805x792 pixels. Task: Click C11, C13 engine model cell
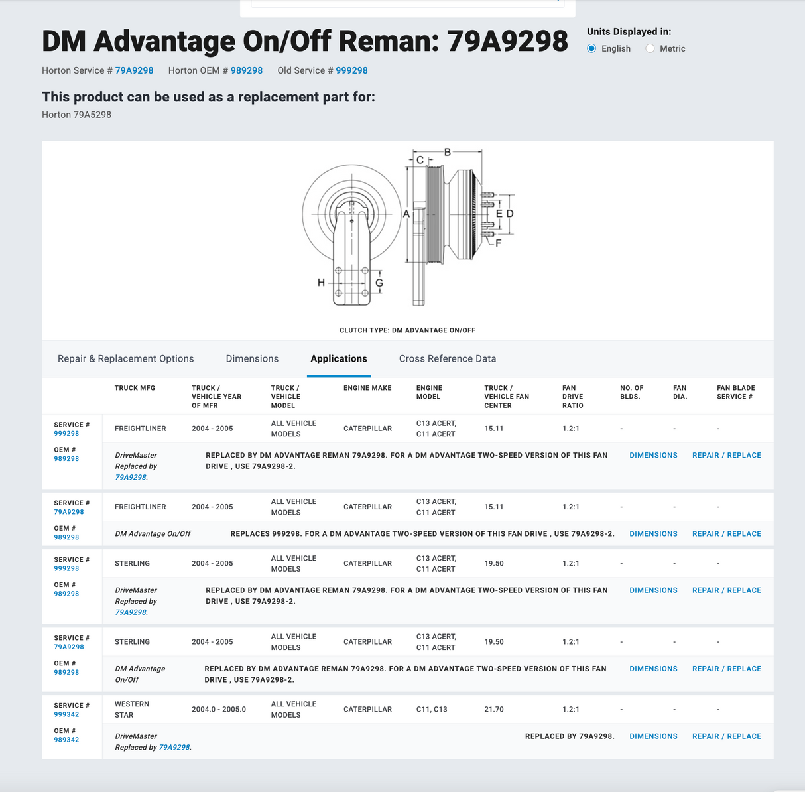[432, 709]
